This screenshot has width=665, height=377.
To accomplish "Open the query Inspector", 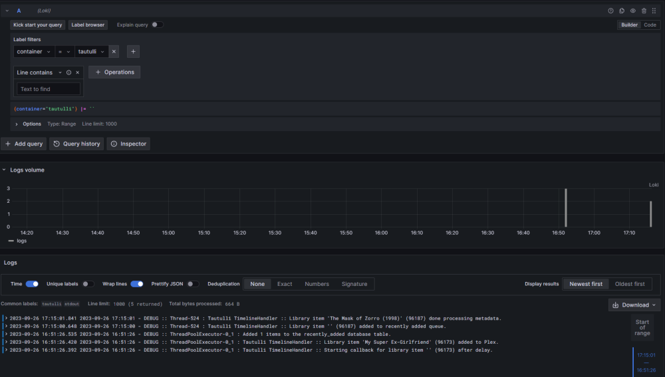I will 128,144.
